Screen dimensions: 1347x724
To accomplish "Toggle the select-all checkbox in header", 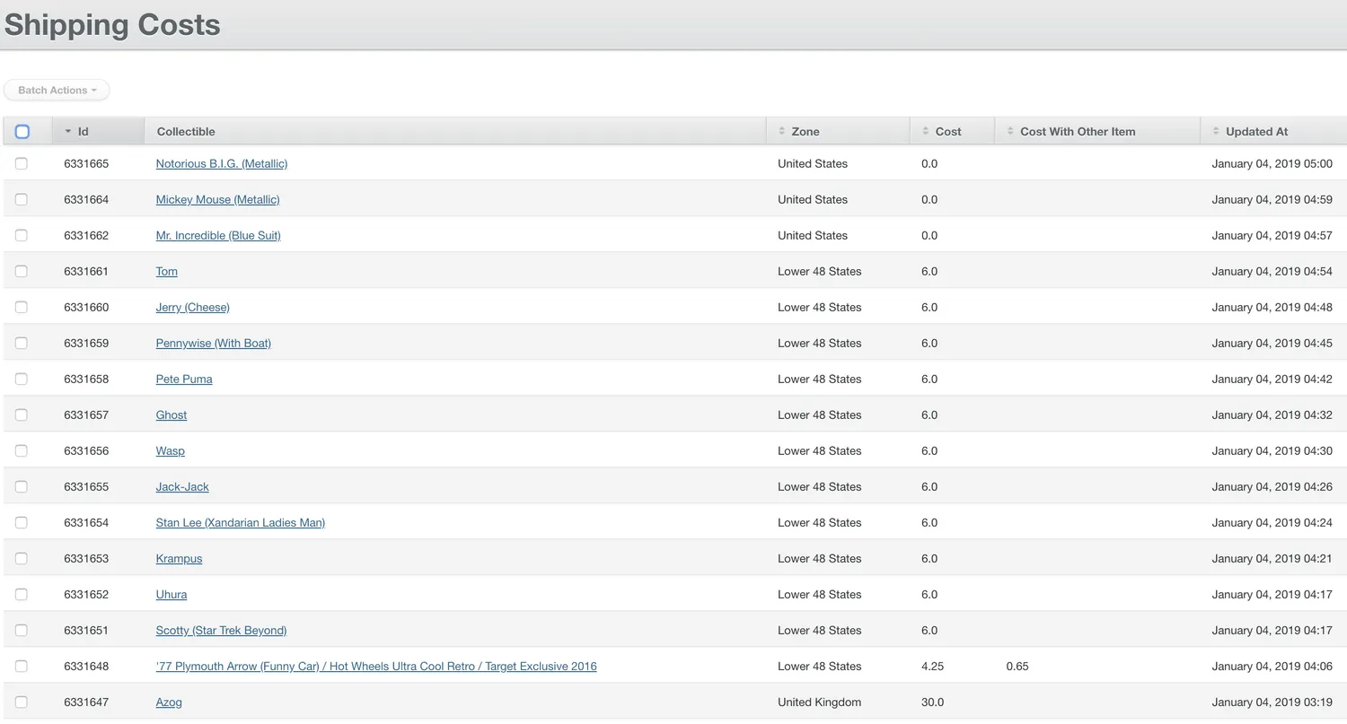I will click(x=22, y=131).
